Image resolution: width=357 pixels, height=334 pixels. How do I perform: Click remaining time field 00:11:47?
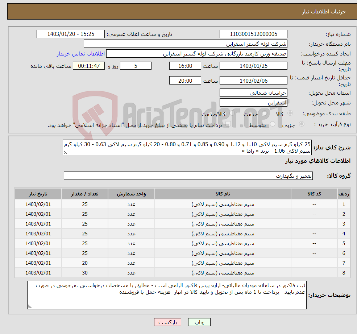[89, 66]
